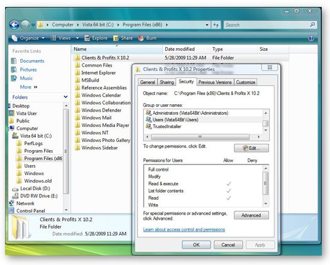Click More favorite links
This screenshot has width=330, height=265.
point(28,87)
